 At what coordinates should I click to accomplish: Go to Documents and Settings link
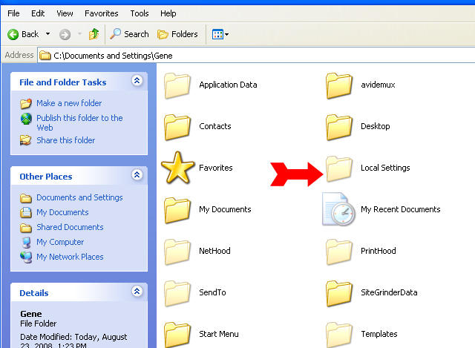point(79,197)
